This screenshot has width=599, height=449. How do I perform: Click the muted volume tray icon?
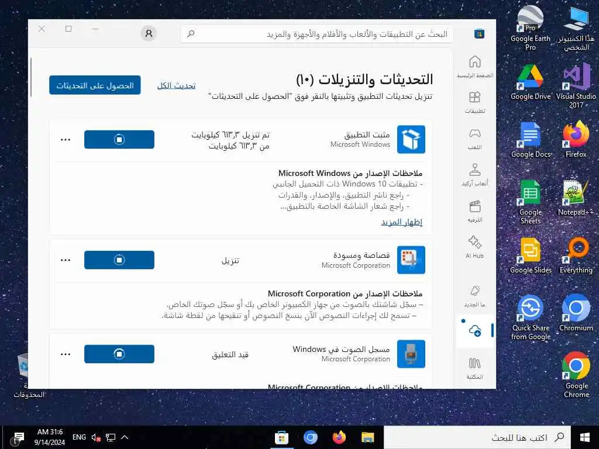point(95,437)
